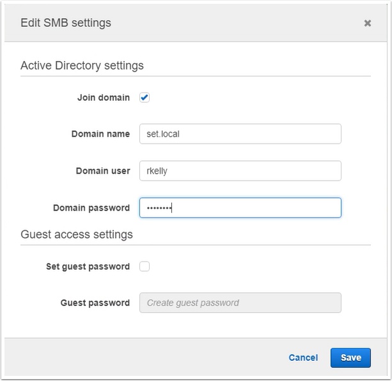The width and height of the screenshot is (392, 381).
Task: Click the Guest access settings heading
Action: pyautogui.click(x=77, y=235)
